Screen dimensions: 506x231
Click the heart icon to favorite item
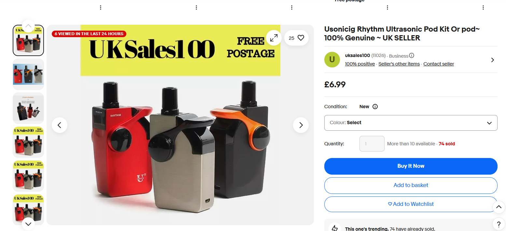point(301,38)
